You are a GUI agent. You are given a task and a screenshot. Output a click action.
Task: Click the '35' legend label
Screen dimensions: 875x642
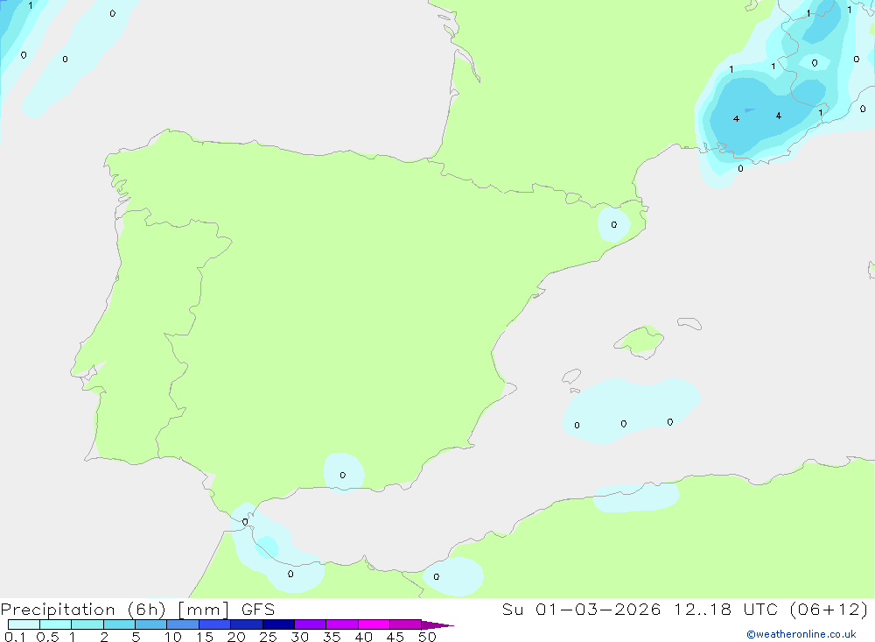[x=332, y=637]
